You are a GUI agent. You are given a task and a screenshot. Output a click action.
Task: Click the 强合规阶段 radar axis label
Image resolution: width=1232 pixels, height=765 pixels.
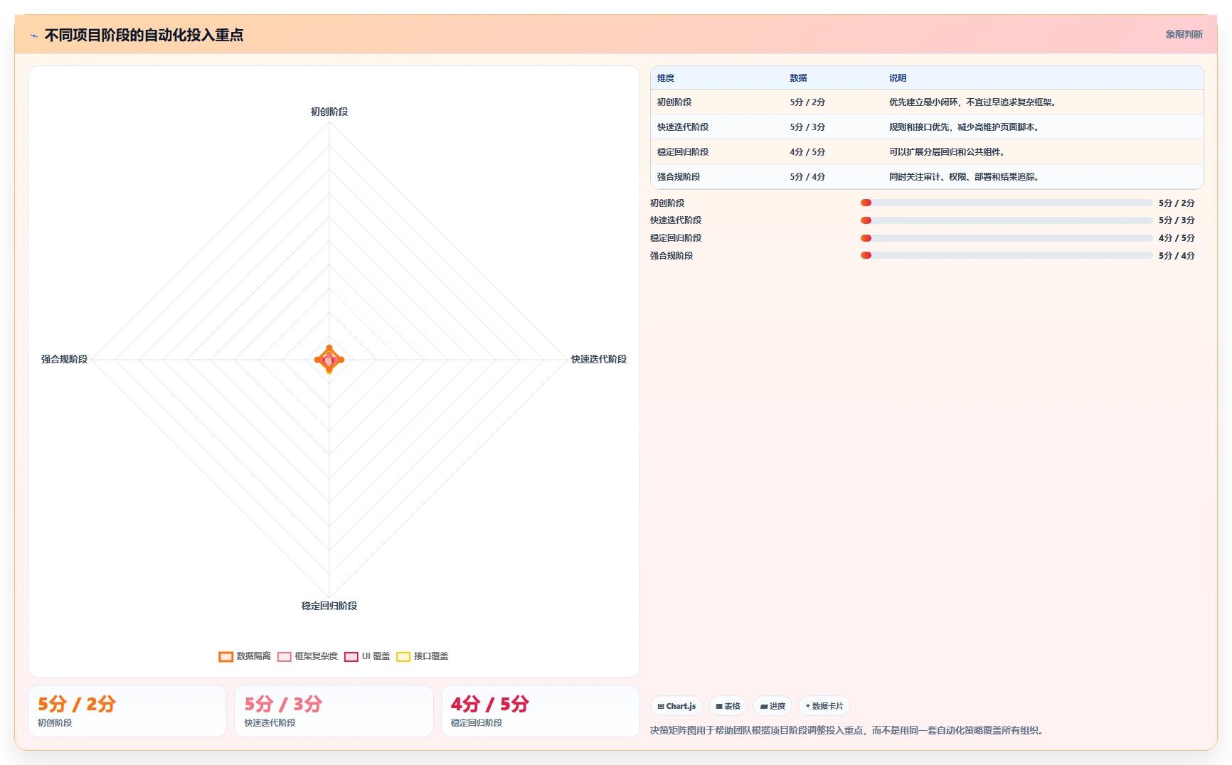[64, 359]
